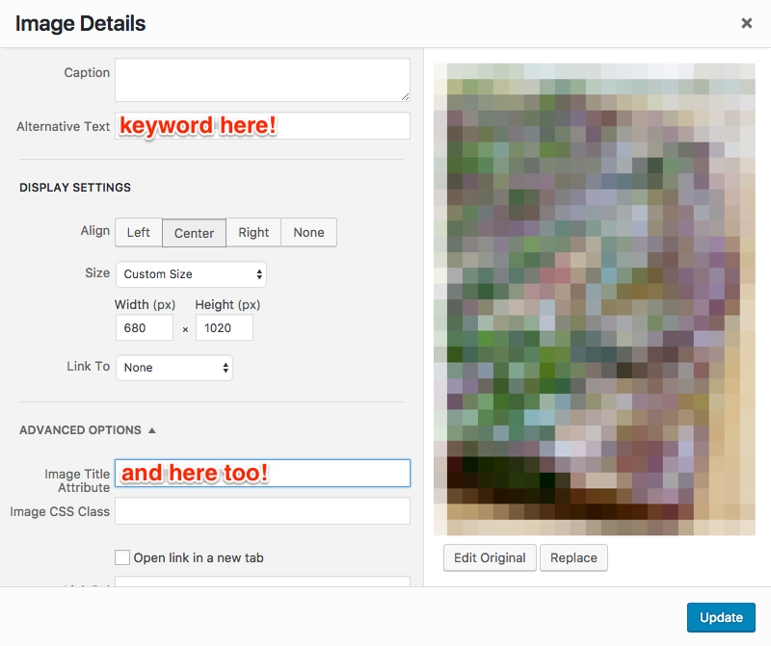Screen dimensions: 771x646
Task: Set image alignment to None
Action: [x=308, y=232]
